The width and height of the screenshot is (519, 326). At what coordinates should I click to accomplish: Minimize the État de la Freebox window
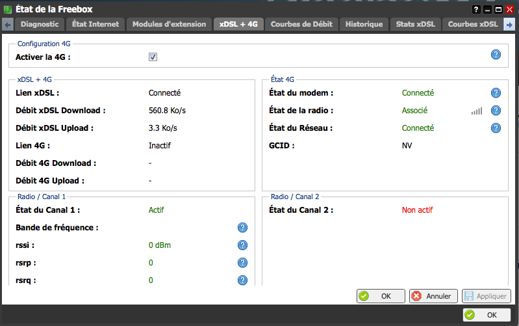487,9
